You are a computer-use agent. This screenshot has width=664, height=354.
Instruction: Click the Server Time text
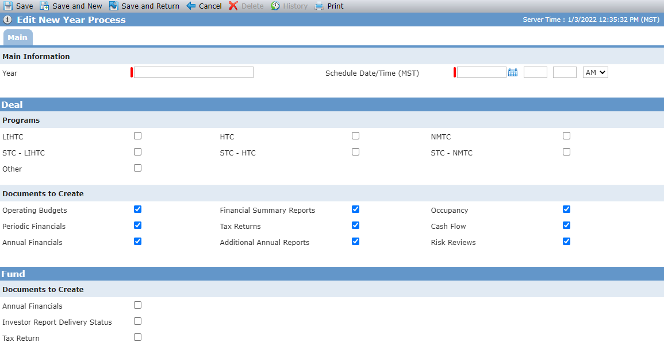pyautogui.click(x=591, y=20)
